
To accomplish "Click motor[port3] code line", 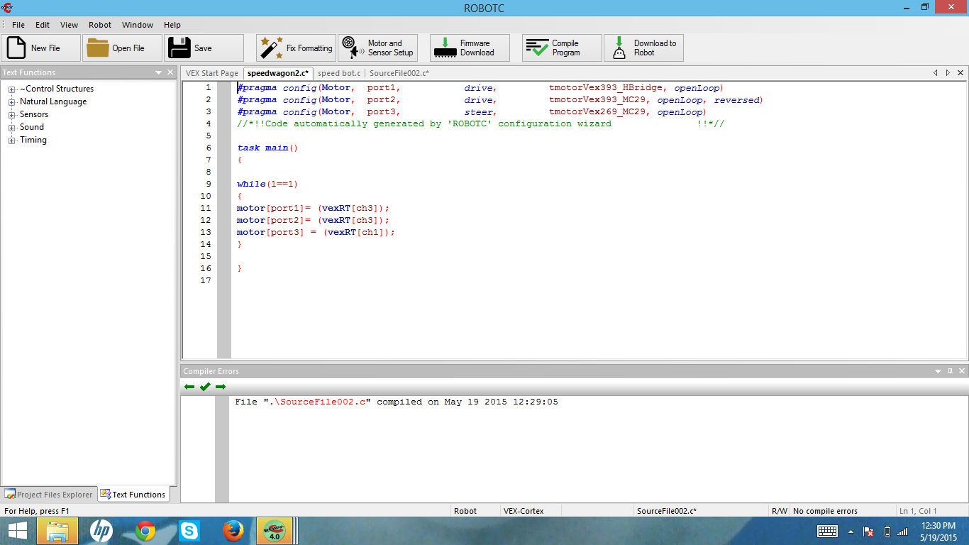I will click(316, 232).
